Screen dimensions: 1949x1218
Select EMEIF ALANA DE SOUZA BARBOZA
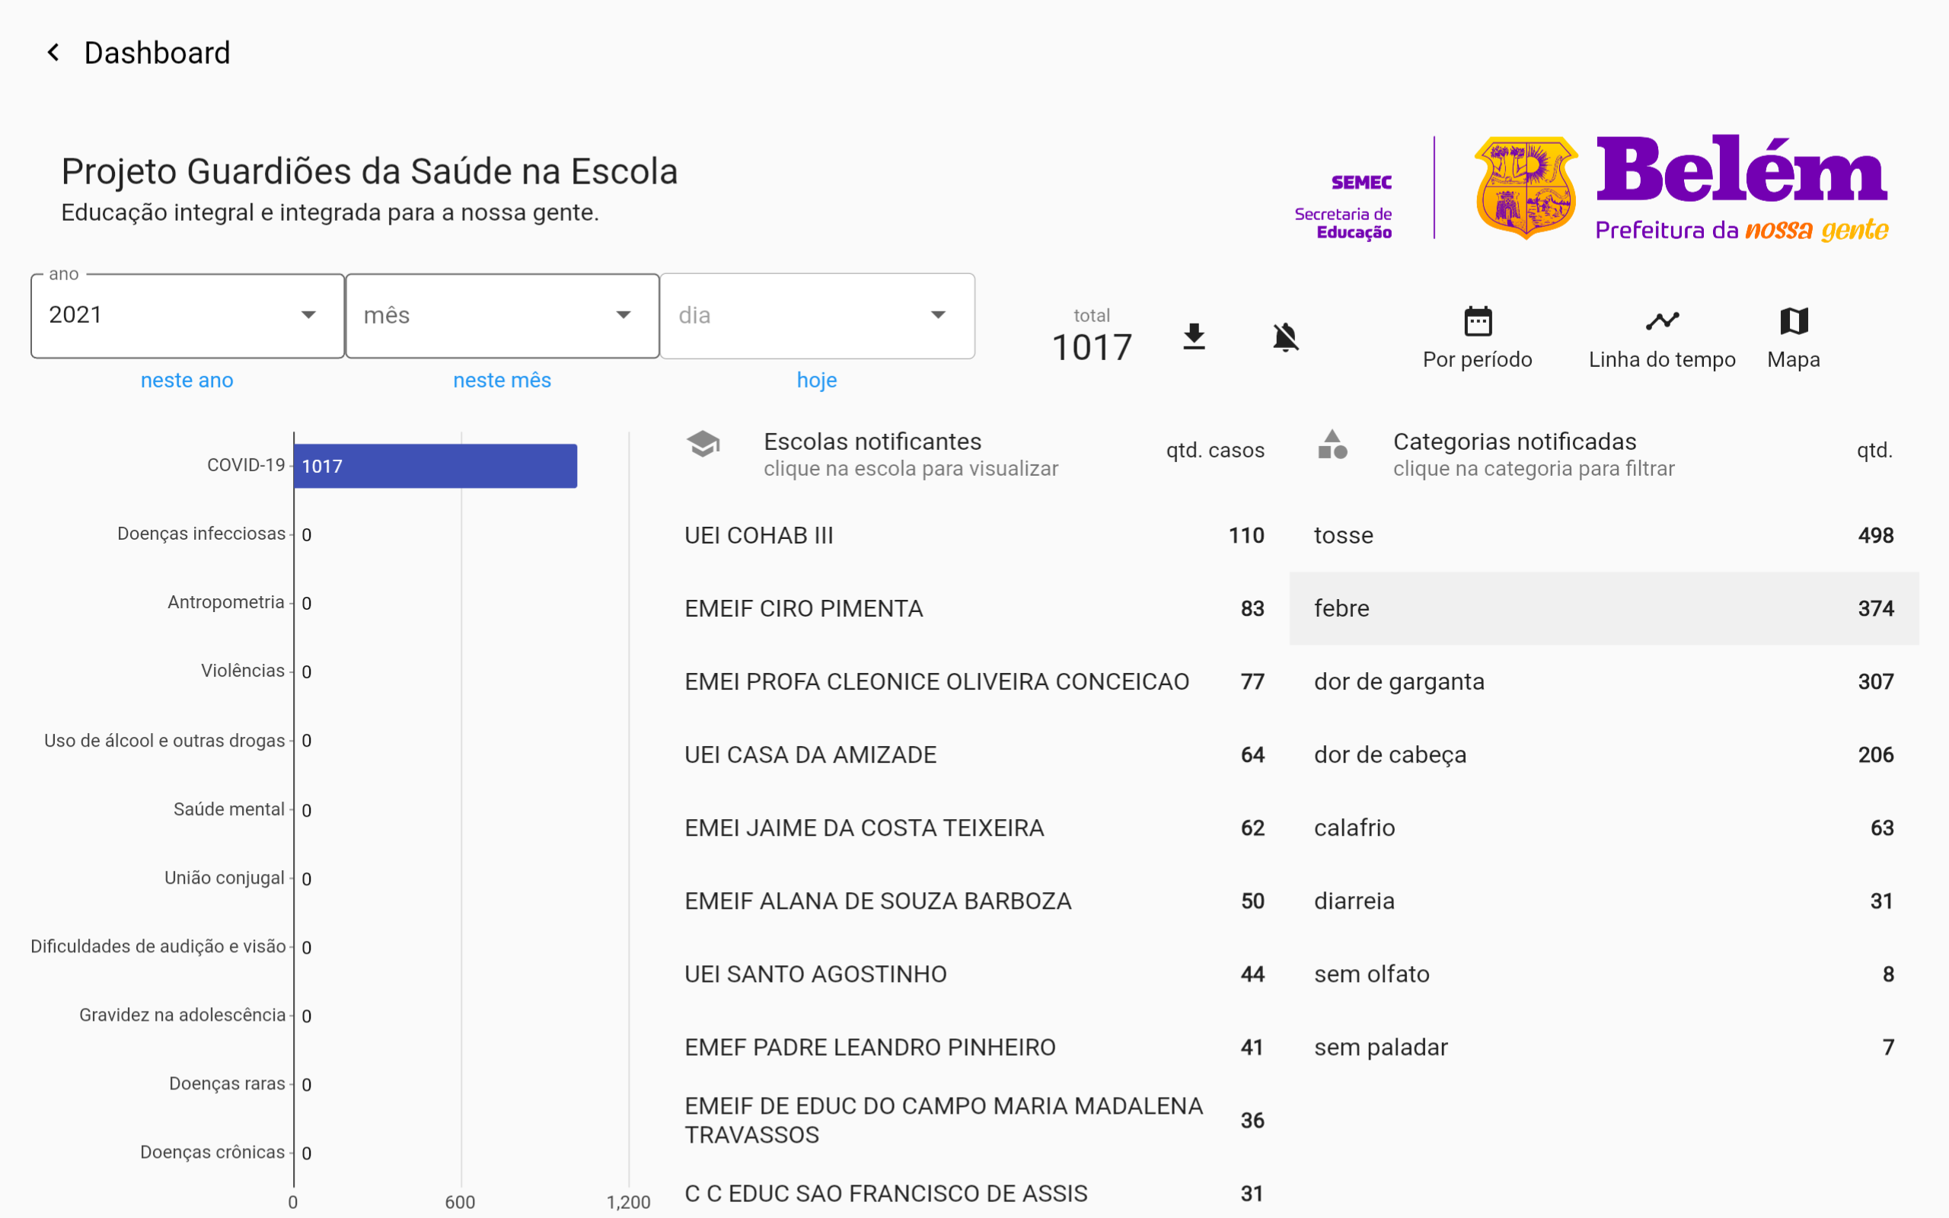pyautogui.click(x=974, y=901)
